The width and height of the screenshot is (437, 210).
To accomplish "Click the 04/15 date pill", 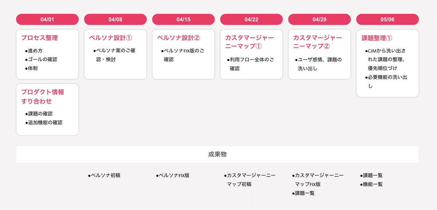I will pyautogui.click(x=184, y=19).
